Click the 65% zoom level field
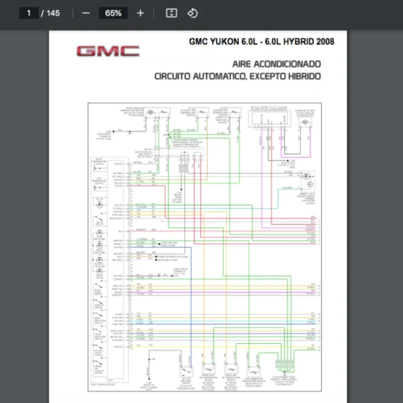Viewport: 403px width, 403px height. [x=113, y=13]
